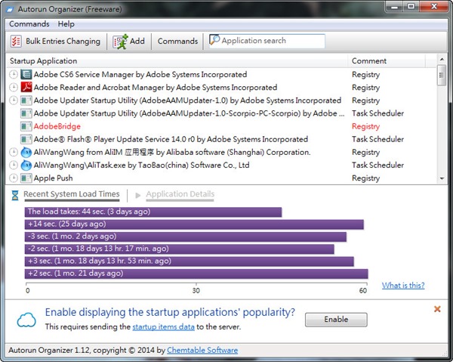Click the red Adobe Reader PDF icon
The width and height of the screenshot is (453, 362).
pos(26,88)
